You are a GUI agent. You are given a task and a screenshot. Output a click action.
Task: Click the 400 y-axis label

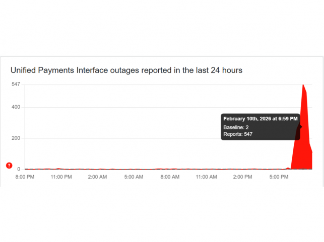(x=15, y=107)
